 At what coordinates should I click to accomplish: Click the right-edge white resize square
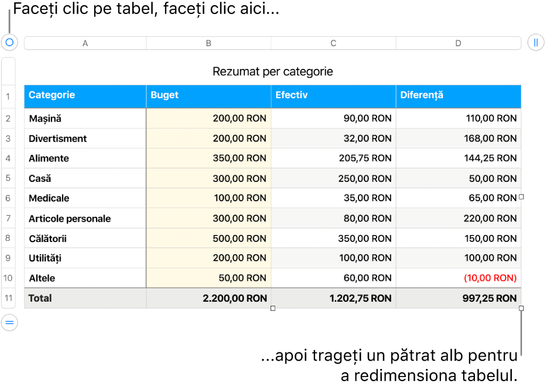pos(521,197)
